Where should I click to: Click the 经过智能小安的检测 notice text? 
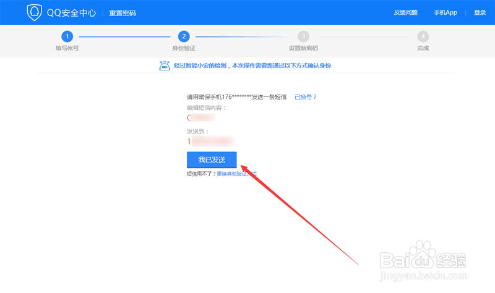(x=252, y=66)
